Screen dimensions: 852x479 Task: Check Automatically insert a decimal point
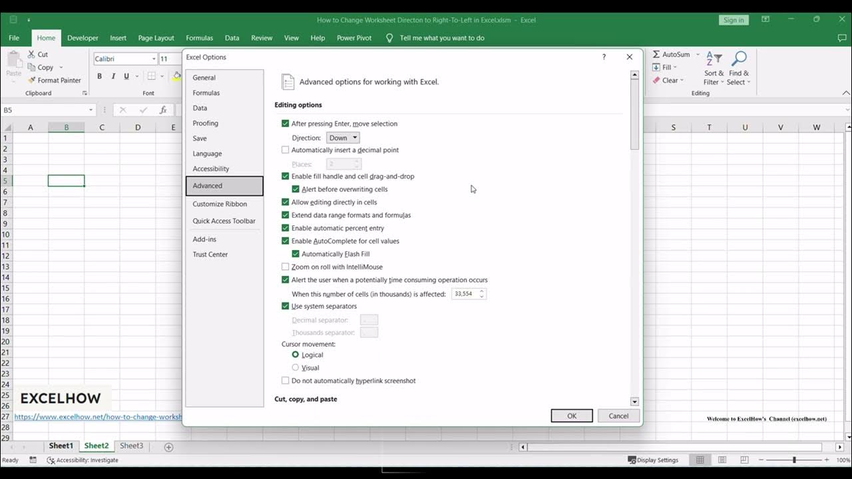(286, 150)
